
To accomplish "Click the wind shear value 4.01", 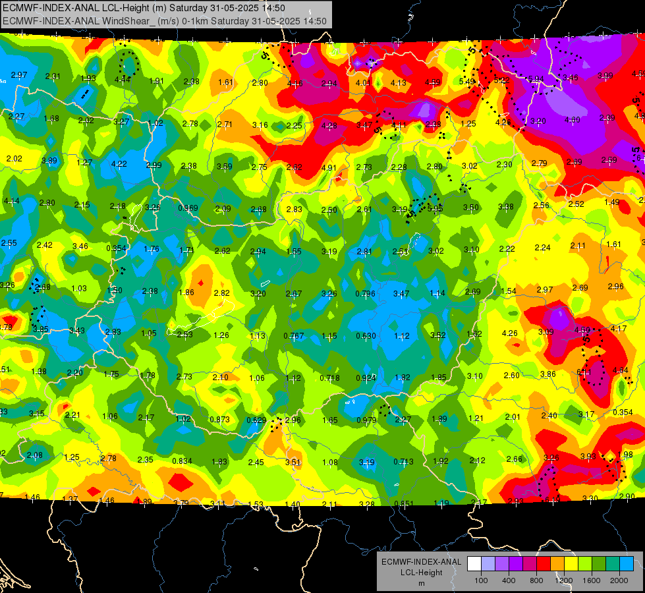I will pyautogui.click(x=363, y=83).
